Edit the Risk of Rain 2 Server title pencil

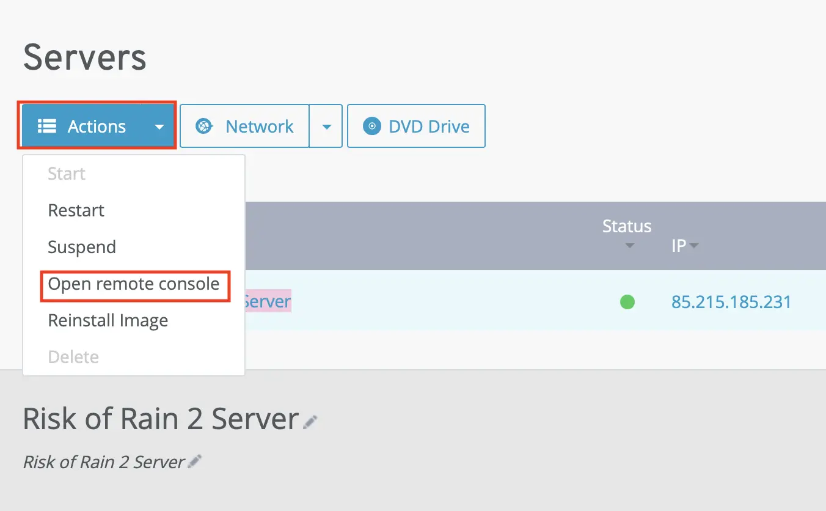tap(310, 422)
